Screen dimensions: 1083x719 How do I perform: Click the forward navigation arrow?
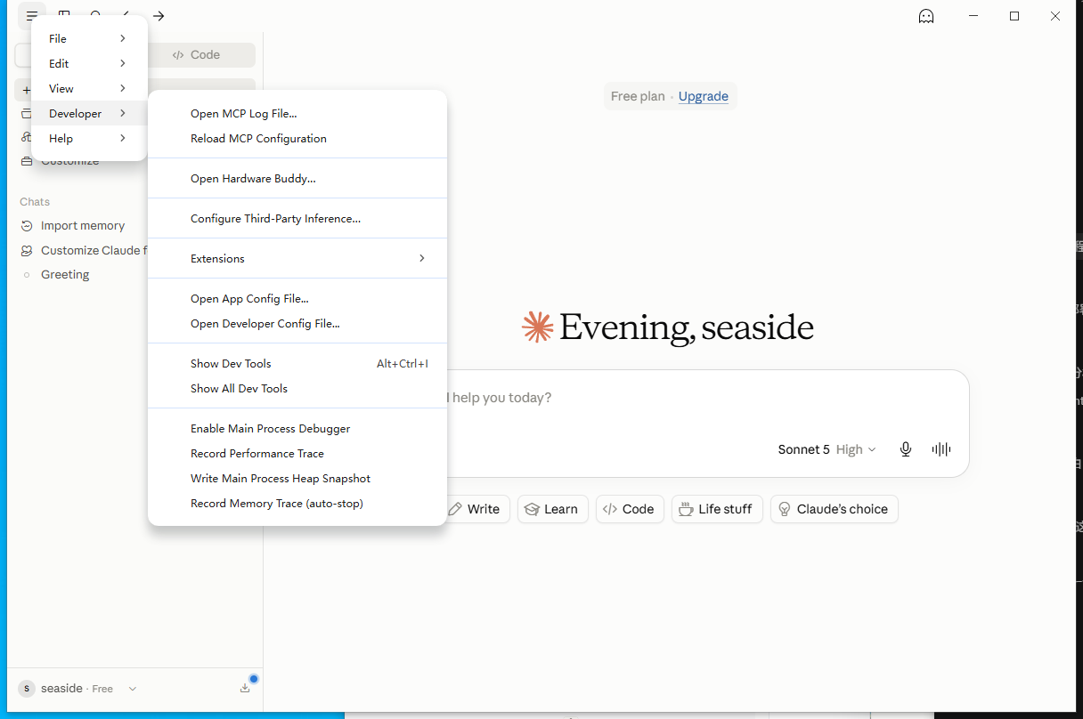tap(159, 16)
